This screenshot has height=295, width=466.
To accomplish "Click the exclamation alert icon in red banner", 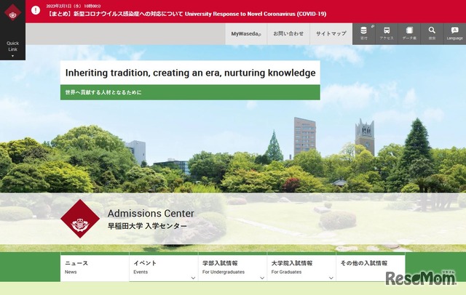I will click(x=36, y=10).
